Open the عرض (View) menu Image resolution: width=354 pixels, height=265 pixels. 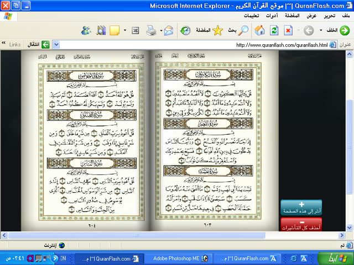click(x=311, y=16)
